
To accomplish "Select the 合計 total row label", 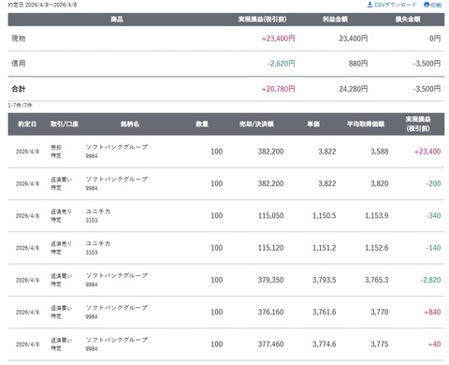I will [x=19, y=89].
